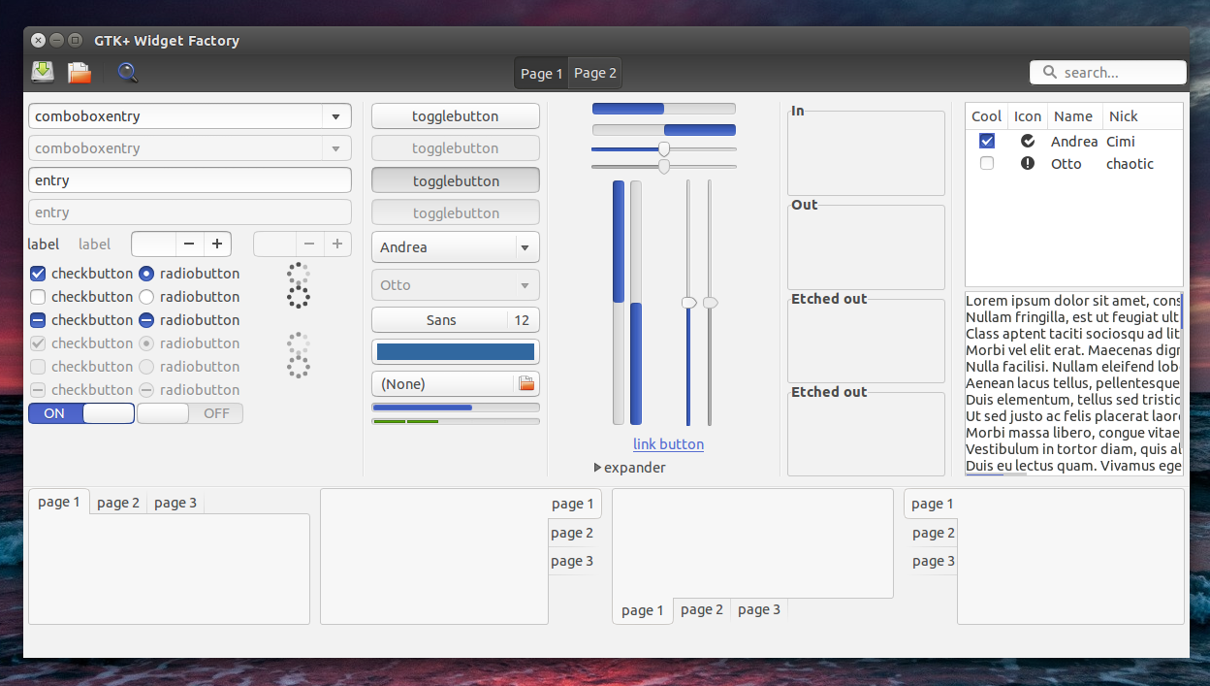The image size is (1210, 686).
Task: Open the Andrea combo box
Action: (x=456, y=247)
